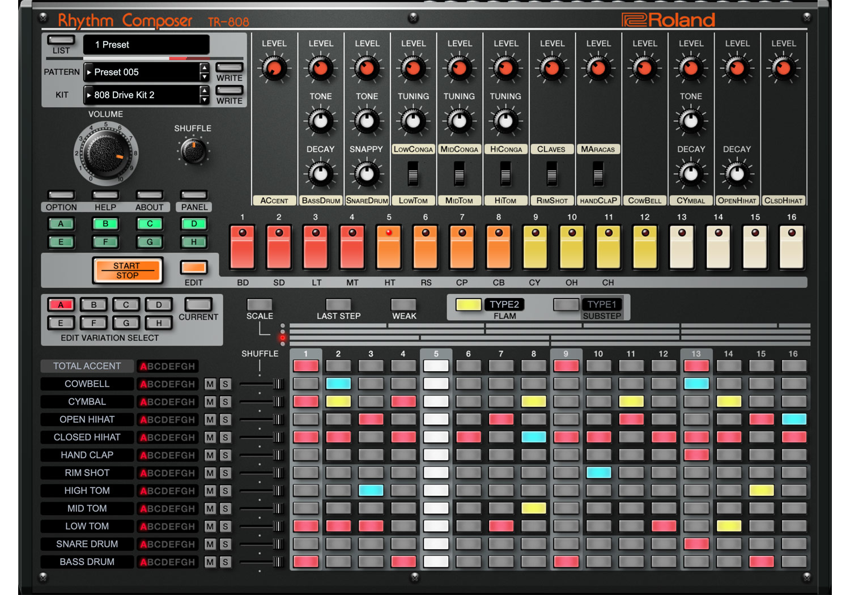The width and height of the screenshot is (850, 595).
Task: Click the CURRENT variation button
Action: [198, 304]
